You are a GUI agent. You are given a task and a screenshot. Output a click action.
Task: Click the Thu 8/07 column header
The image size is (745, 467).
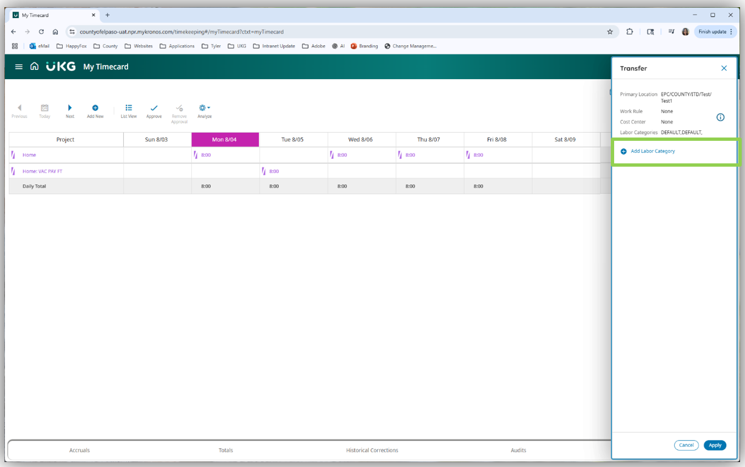429,140
